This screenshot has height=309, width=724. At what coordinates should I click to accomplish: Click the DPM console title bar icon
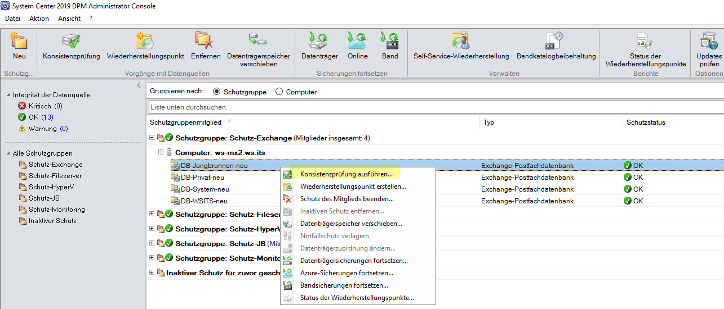tap(6, 6)
